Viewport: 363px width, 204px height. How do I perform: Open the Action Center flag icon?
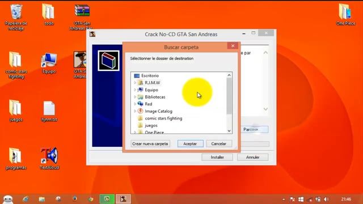pos(293,199)
